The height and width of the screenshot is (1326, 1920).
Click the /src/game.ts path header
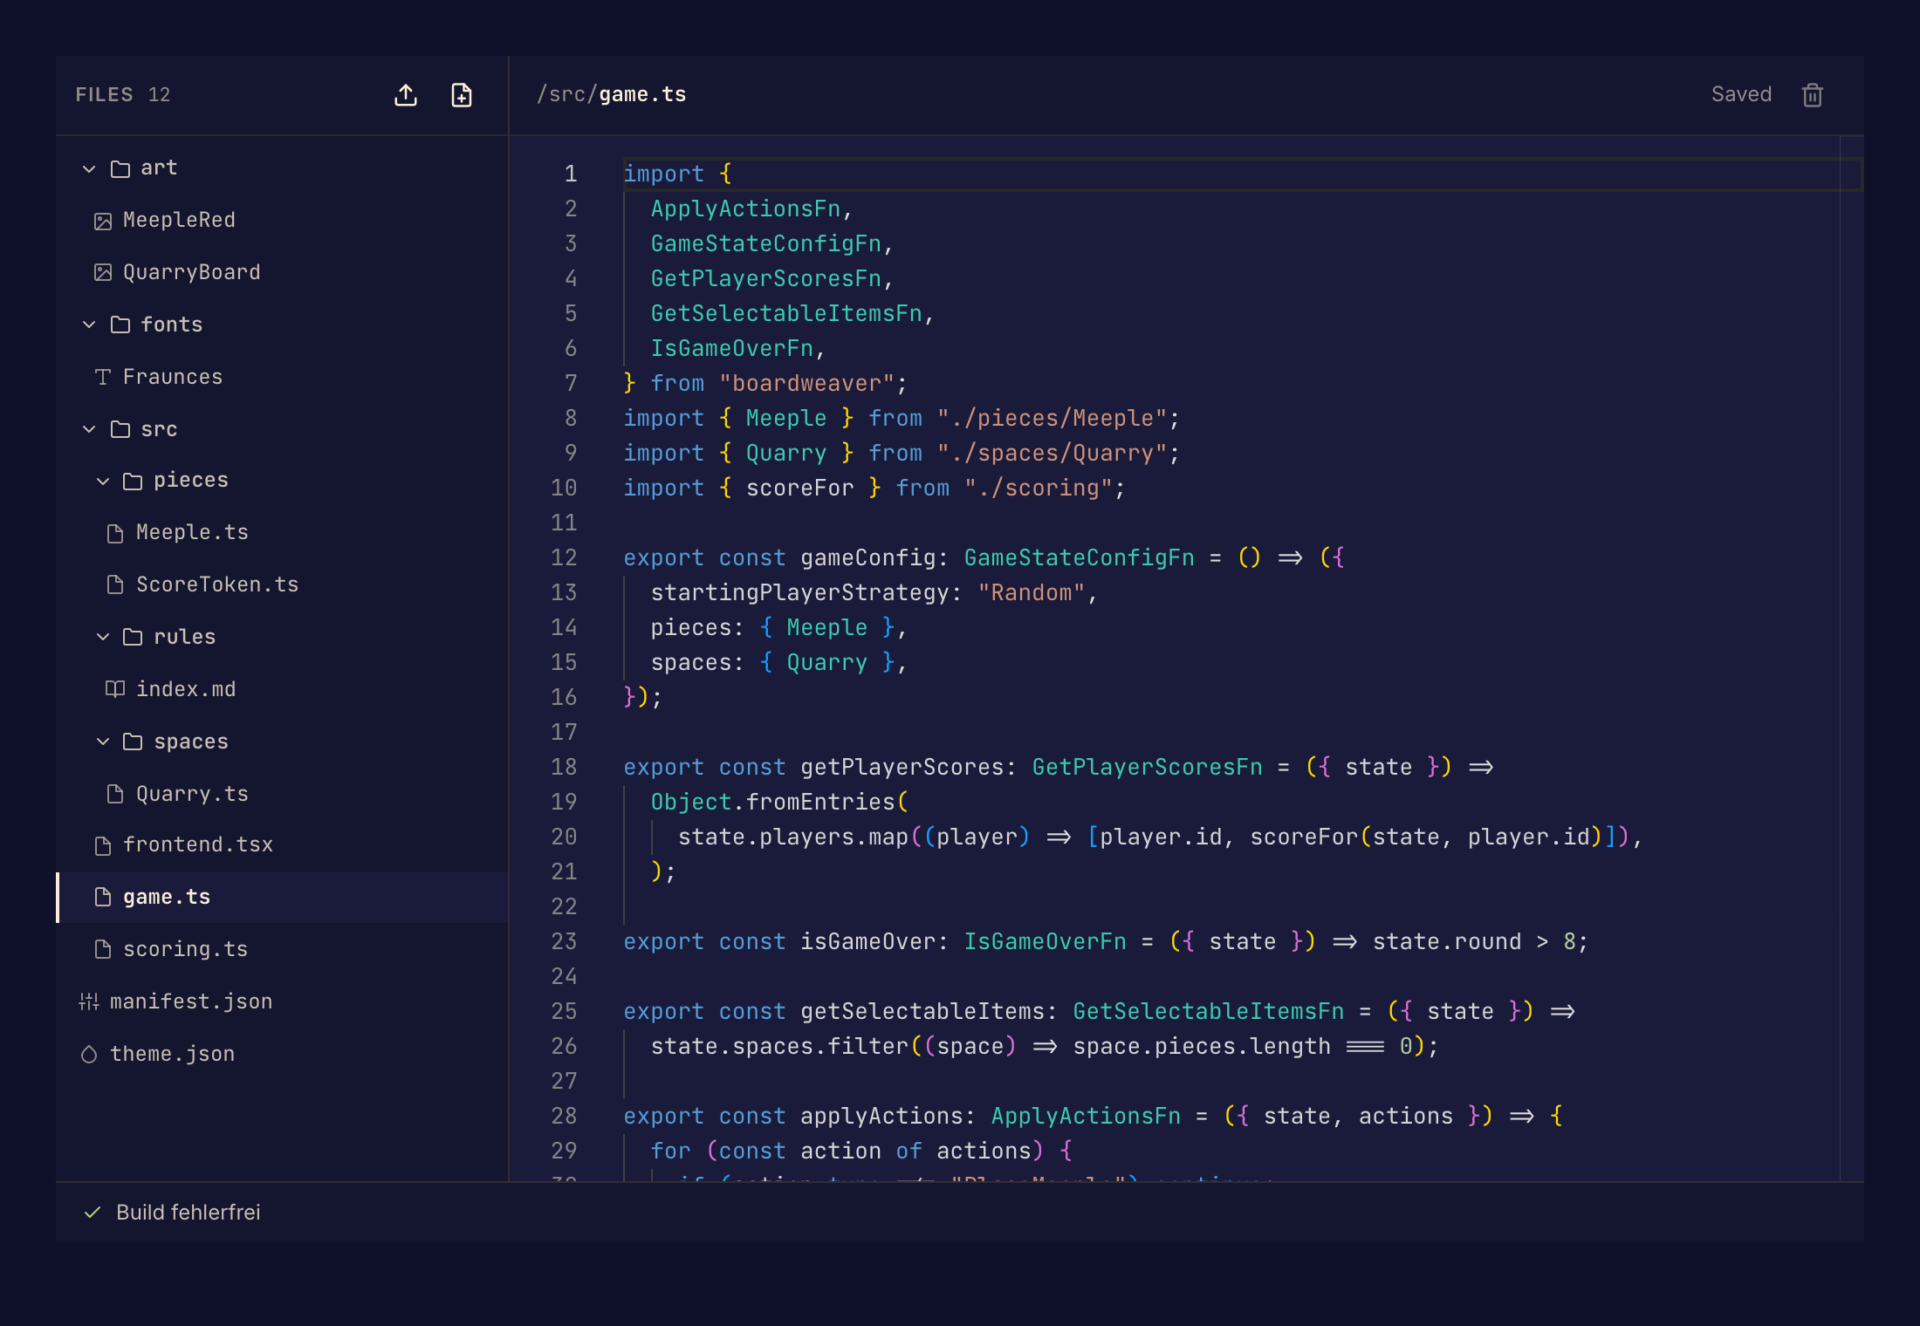612,94
